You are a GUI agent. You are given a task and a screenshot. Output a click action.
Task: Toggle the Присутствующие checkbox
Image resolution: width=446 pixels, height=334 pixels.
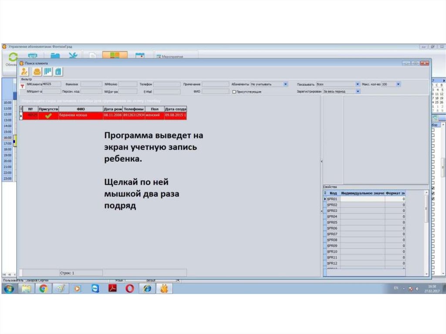click(234, 92)
